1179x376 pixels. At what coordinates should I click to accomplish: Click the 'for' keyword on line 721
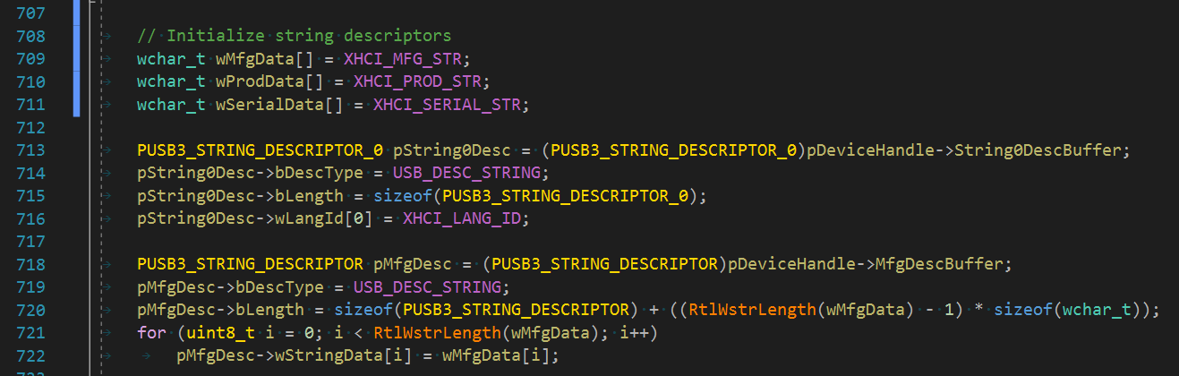151,333
